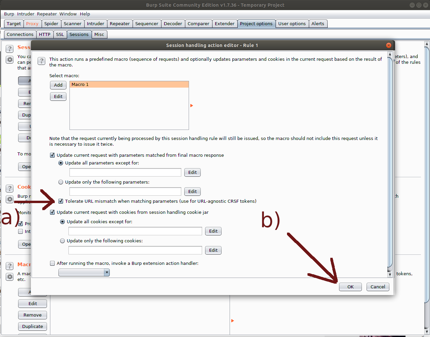
Task: Open the Extender tab
Action: (225, 23)
